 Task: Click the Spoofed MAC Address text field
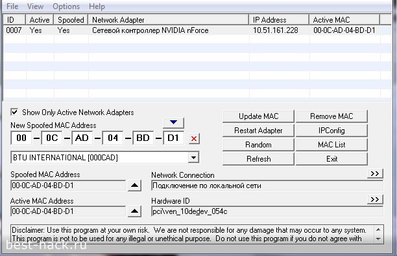pyautogui.click(x=68, y=186)
